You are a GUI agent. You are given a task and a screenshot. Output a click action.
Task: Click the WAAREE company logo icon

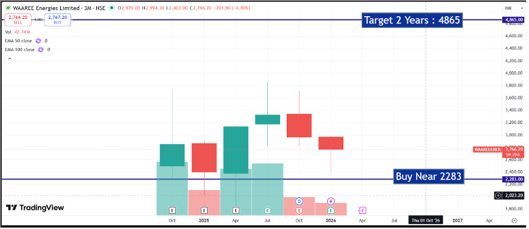pyautogui.click(x=8, y=8)
